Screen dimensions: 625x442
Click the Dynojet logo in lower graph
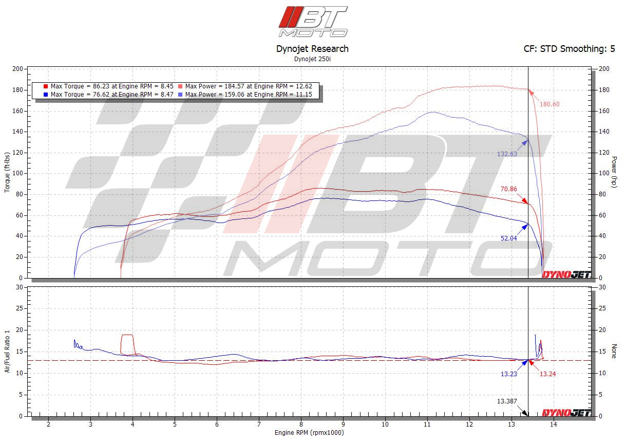click(x=566, y=413)
